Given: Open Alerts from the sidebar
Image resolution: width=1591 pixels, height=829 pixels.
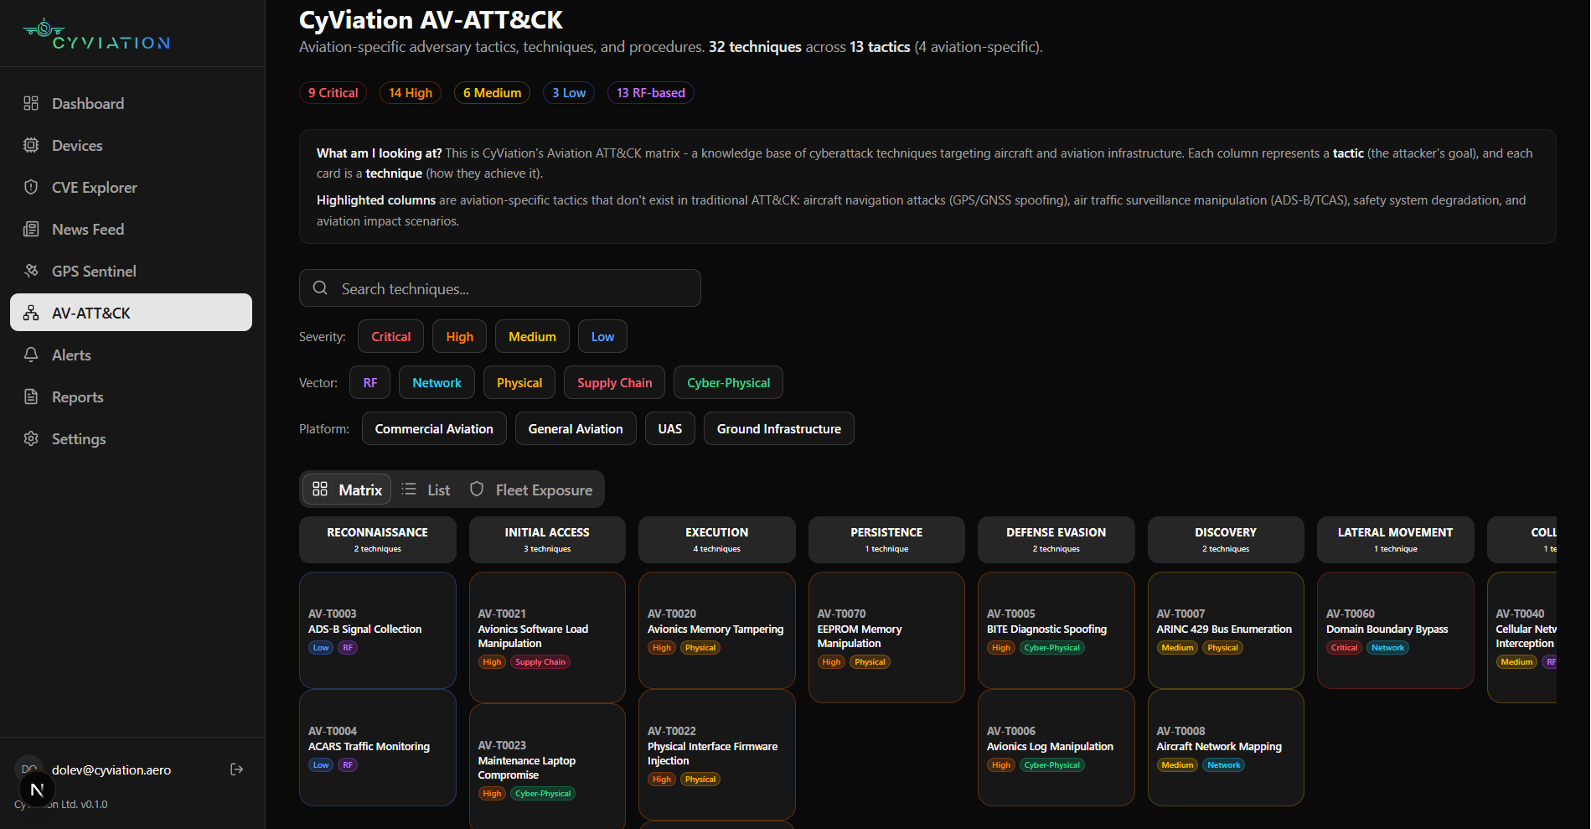Looking at the screenshot, I should [131, 355].
